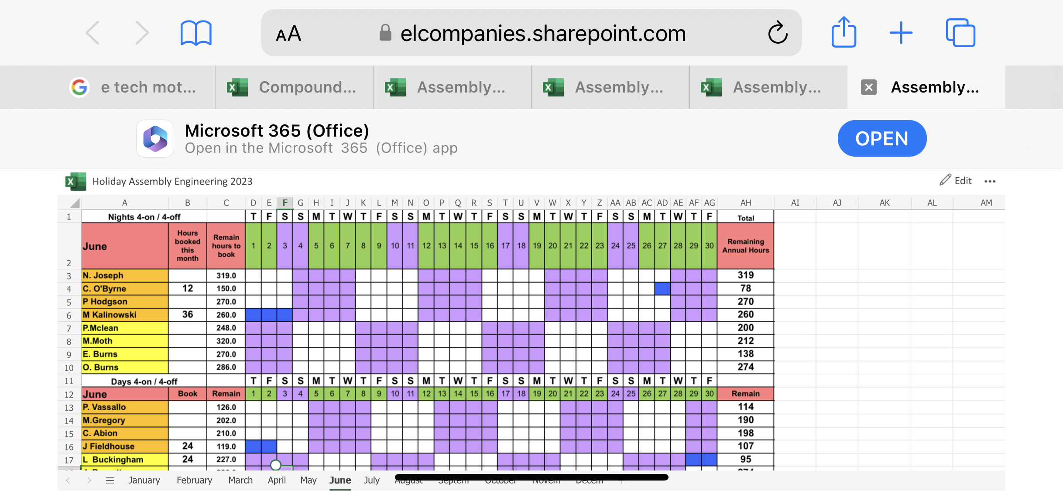Tap the elcompanies.sharepoint.com address bar

(x=543, y=34)
